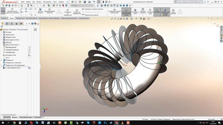Switch to the Анализировать ribbon tab
This screenshot has height=125, width=223.
pyautogui.click(x=84, y=18)
